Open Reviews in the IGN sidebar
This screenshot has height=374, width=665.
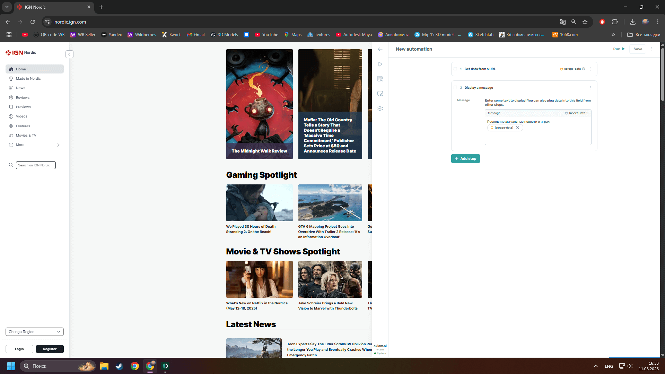click(x=35, y=98)
